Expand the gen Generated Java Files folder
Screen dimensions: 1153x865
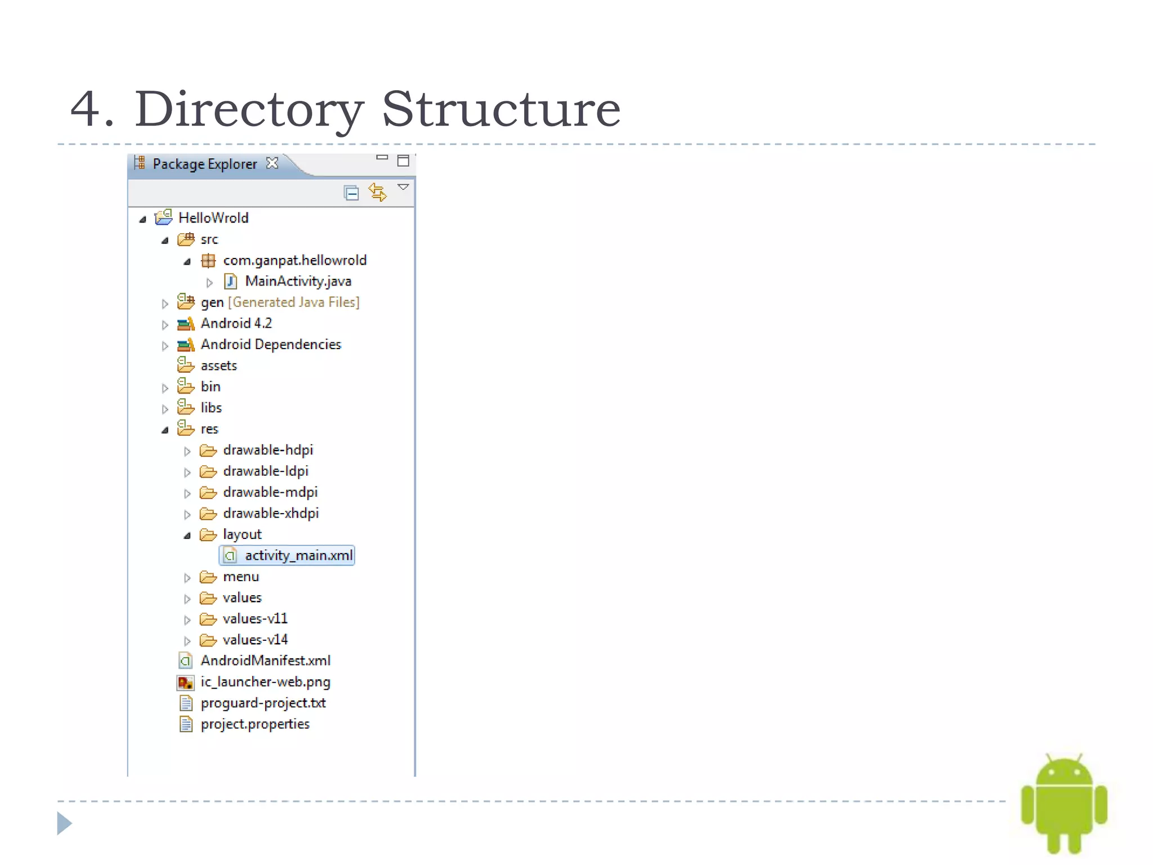click(x=165, y=304)
